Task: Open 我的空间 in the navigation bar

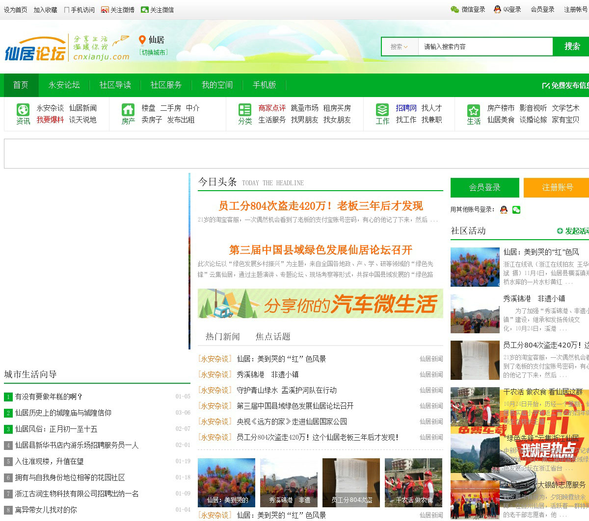Action: [217, 85]
